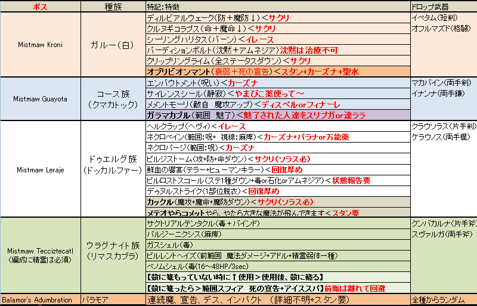This screenshot has height=306, width=477.
Task: Select the 殻に篭ったら row
Action: point(278,288)
